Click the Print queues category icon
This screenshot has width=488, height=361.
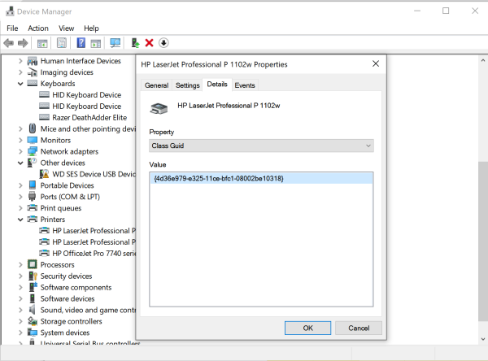coord(33,207)
